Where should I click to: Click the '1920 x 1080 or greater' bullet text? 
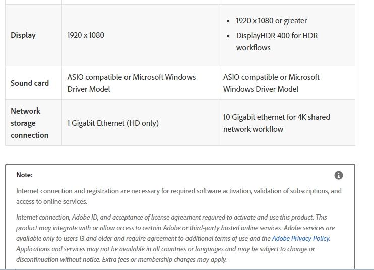click(x=272, y=21)
